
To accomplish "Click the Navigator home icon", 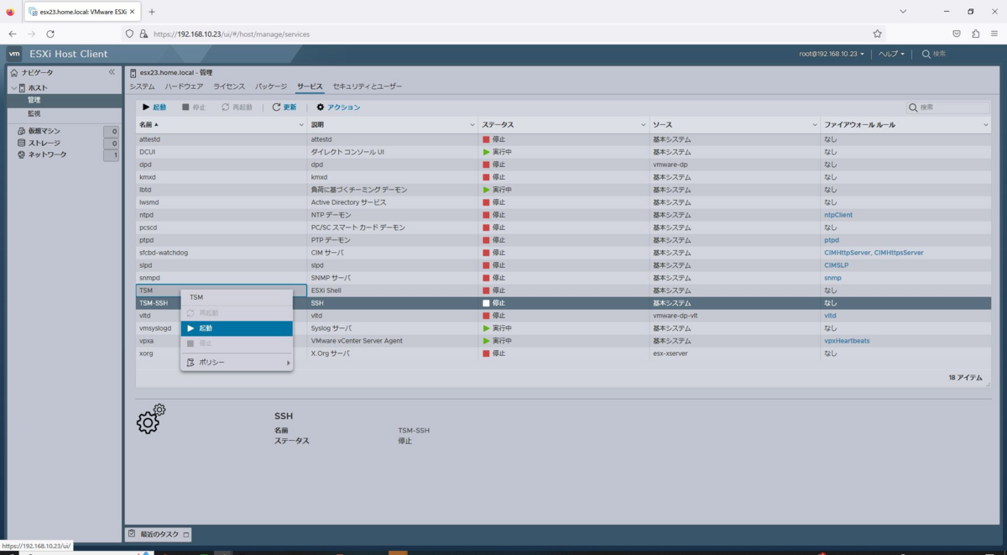I will click(14, 73).
